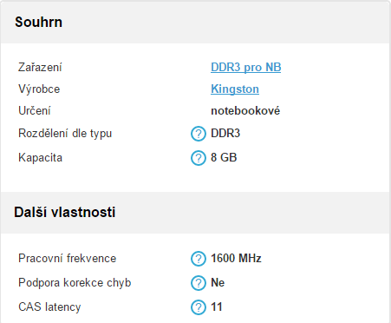
Task: Click the Ne error correction value
Action: click(218, 283)
